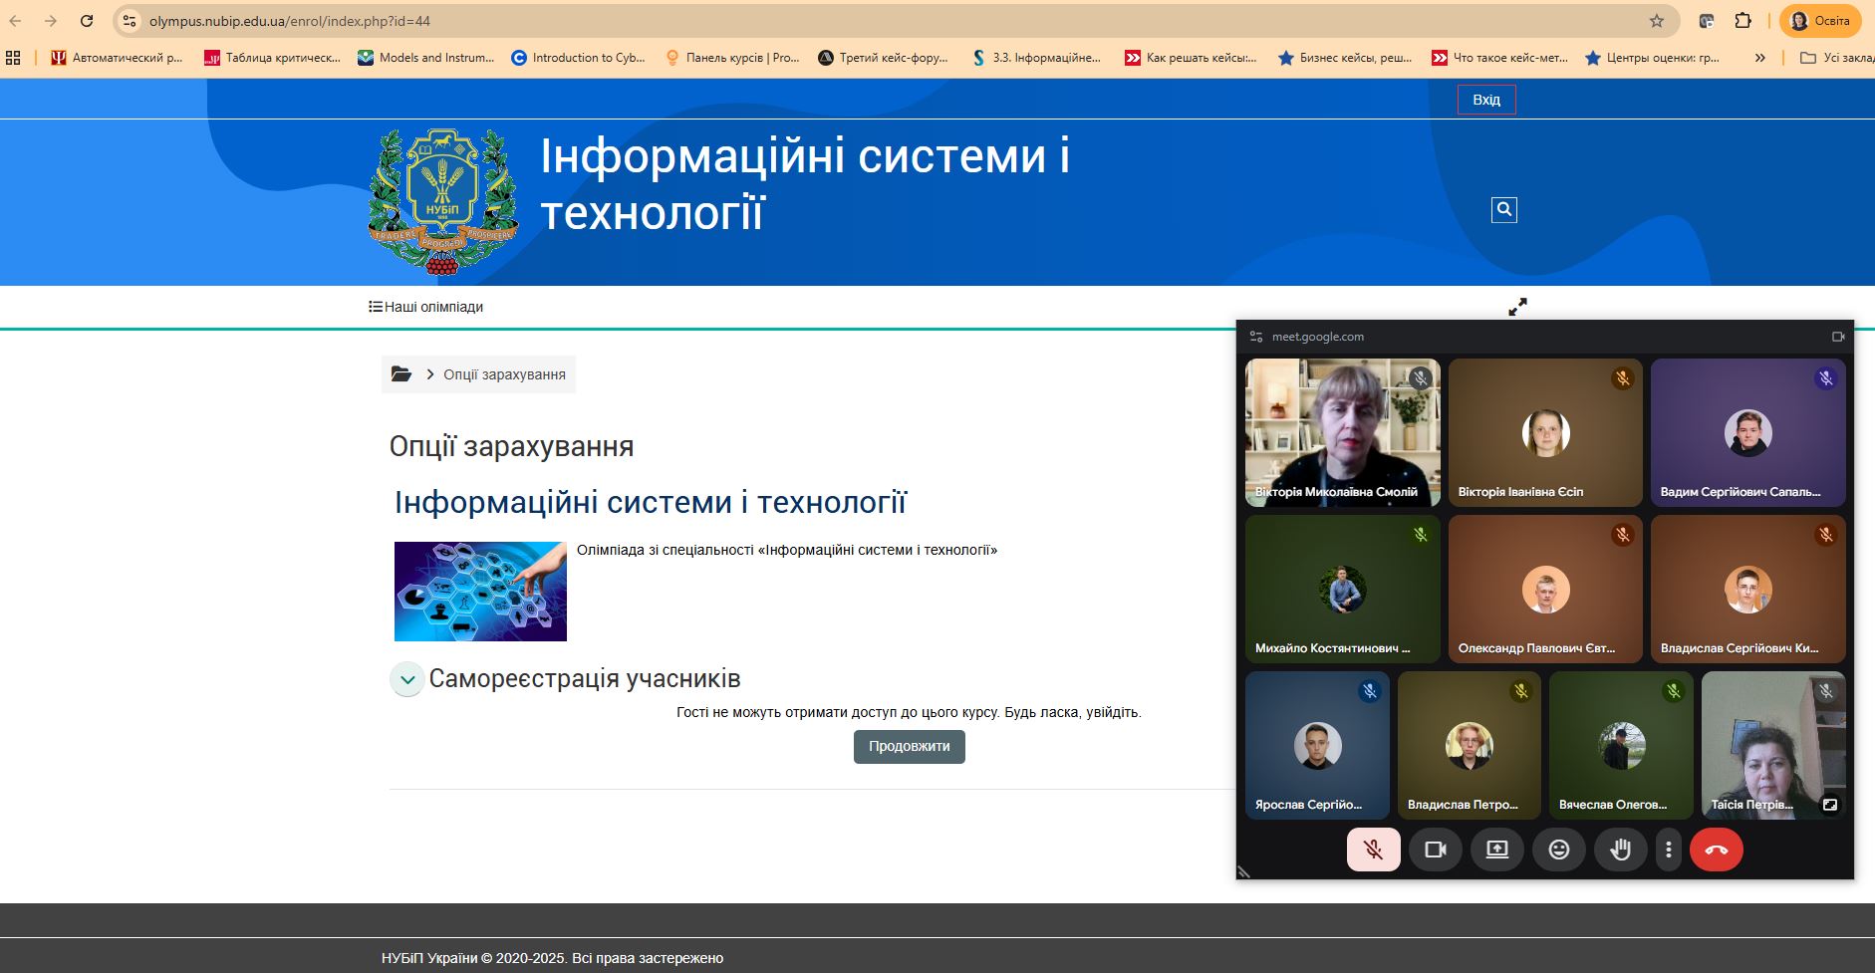This screenshot has height=973, width=1875.
Task: Collapse the Самореєстрація учасників section
Action: 406,679
